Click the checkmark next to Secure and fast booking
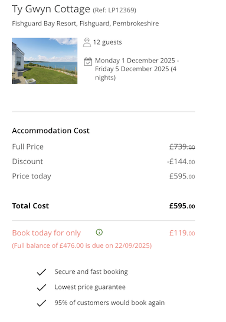This screenshot has height=322, width=226. coord(41,272)
